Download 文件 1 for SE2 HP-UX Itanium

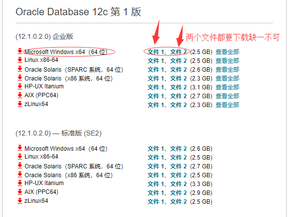[156, 184]
